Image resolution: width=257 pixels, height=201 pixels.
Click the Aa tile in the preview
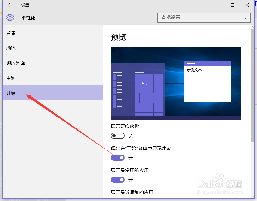pos(144,84)
